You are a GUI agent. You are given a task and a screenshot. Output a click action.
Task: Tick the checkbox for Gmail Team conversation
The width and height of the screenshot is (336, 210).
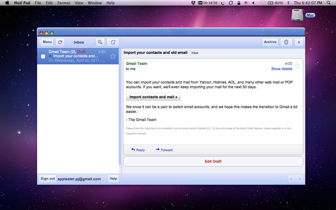tap(43, 56)
